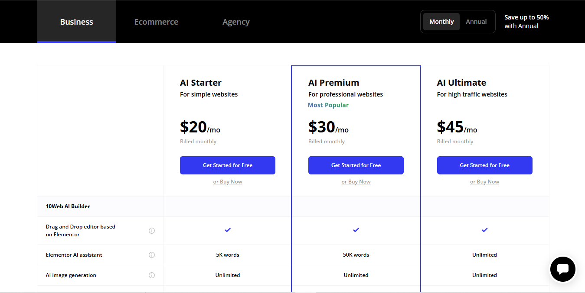Open the Business plans tab

pyautogui.click(x=77, y=22)
